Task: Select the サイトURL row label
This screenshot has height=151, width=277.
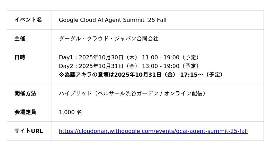Action: (x=29, y=131)
